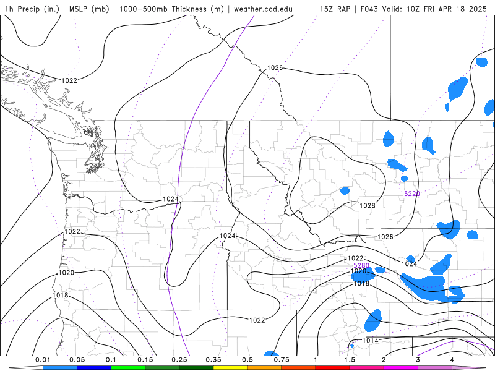This screenshot has width=495, height=371.
Task: Click the 1014 isobar label
Action: [370, 341]
